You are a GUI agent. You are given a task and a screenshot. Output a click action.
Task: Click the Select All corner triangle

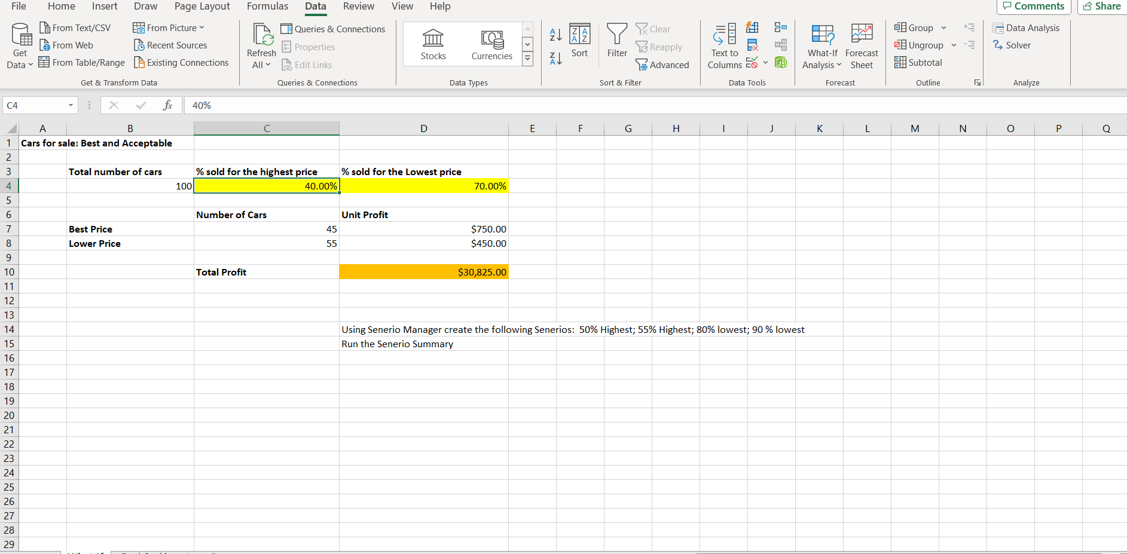(11, 128)
